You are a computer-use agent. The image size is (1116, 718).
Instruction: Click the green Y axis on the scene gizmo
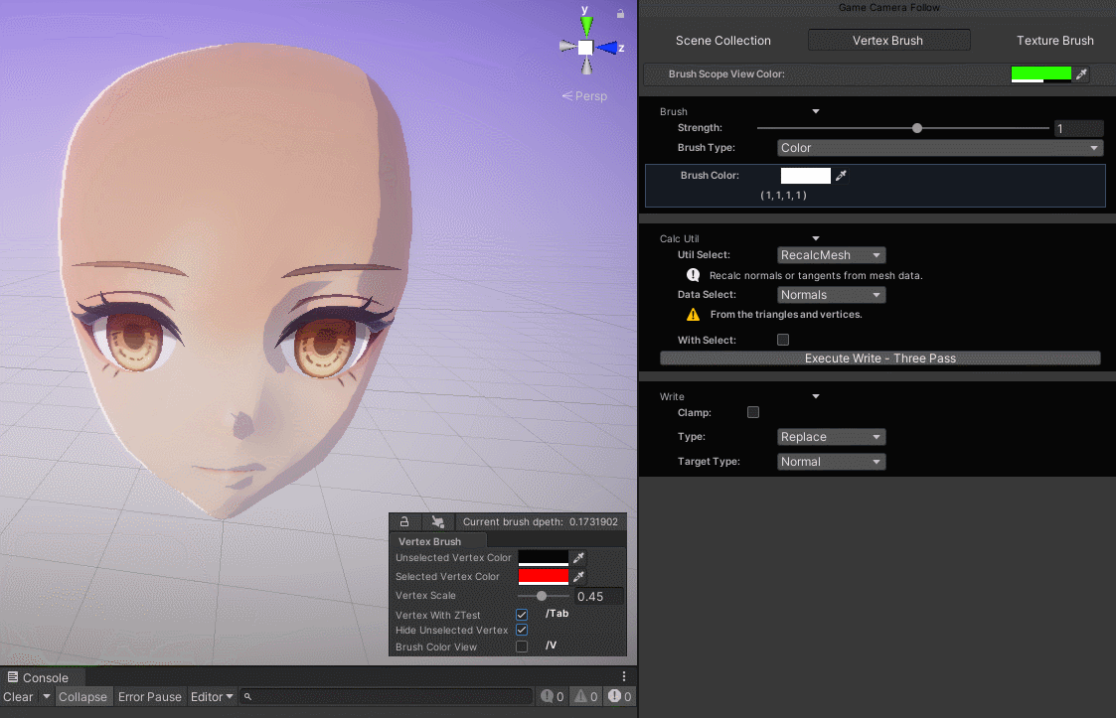pyautogui.click(x=585, y=22)
